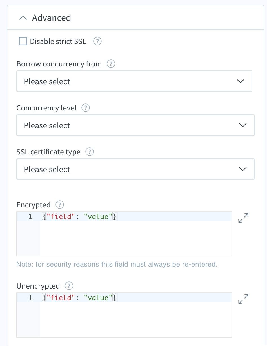Screen dimensions: 267x346
Task: Click into the Unencrypted JSON editor line
Action: [136, 298]
